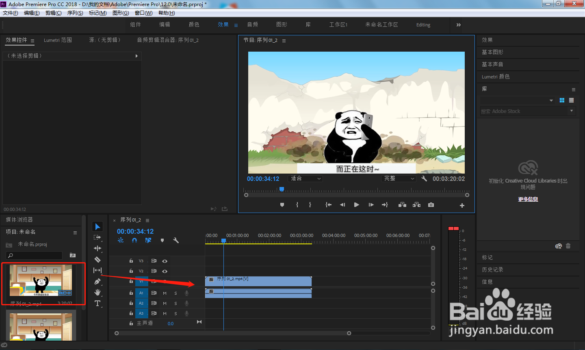Image resolution: width=585 pixels, height=350 pixels.
Task: Open 基本图形 panel
Action: point(492,52)
